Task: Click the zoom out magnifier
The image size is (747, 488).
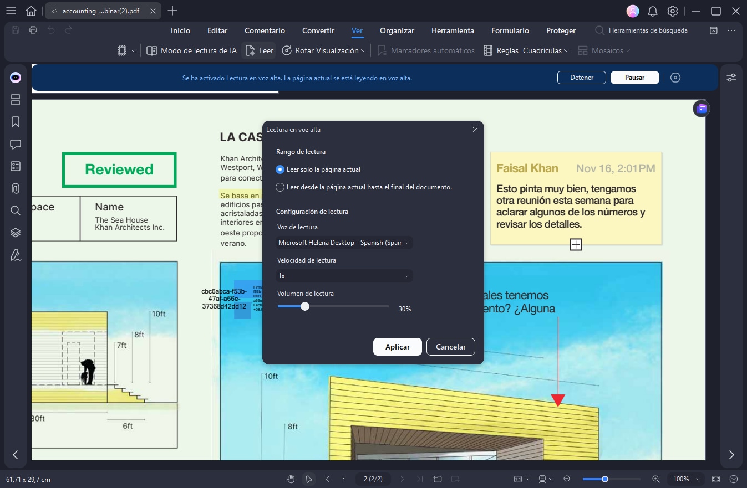Action: coord(567,479)
